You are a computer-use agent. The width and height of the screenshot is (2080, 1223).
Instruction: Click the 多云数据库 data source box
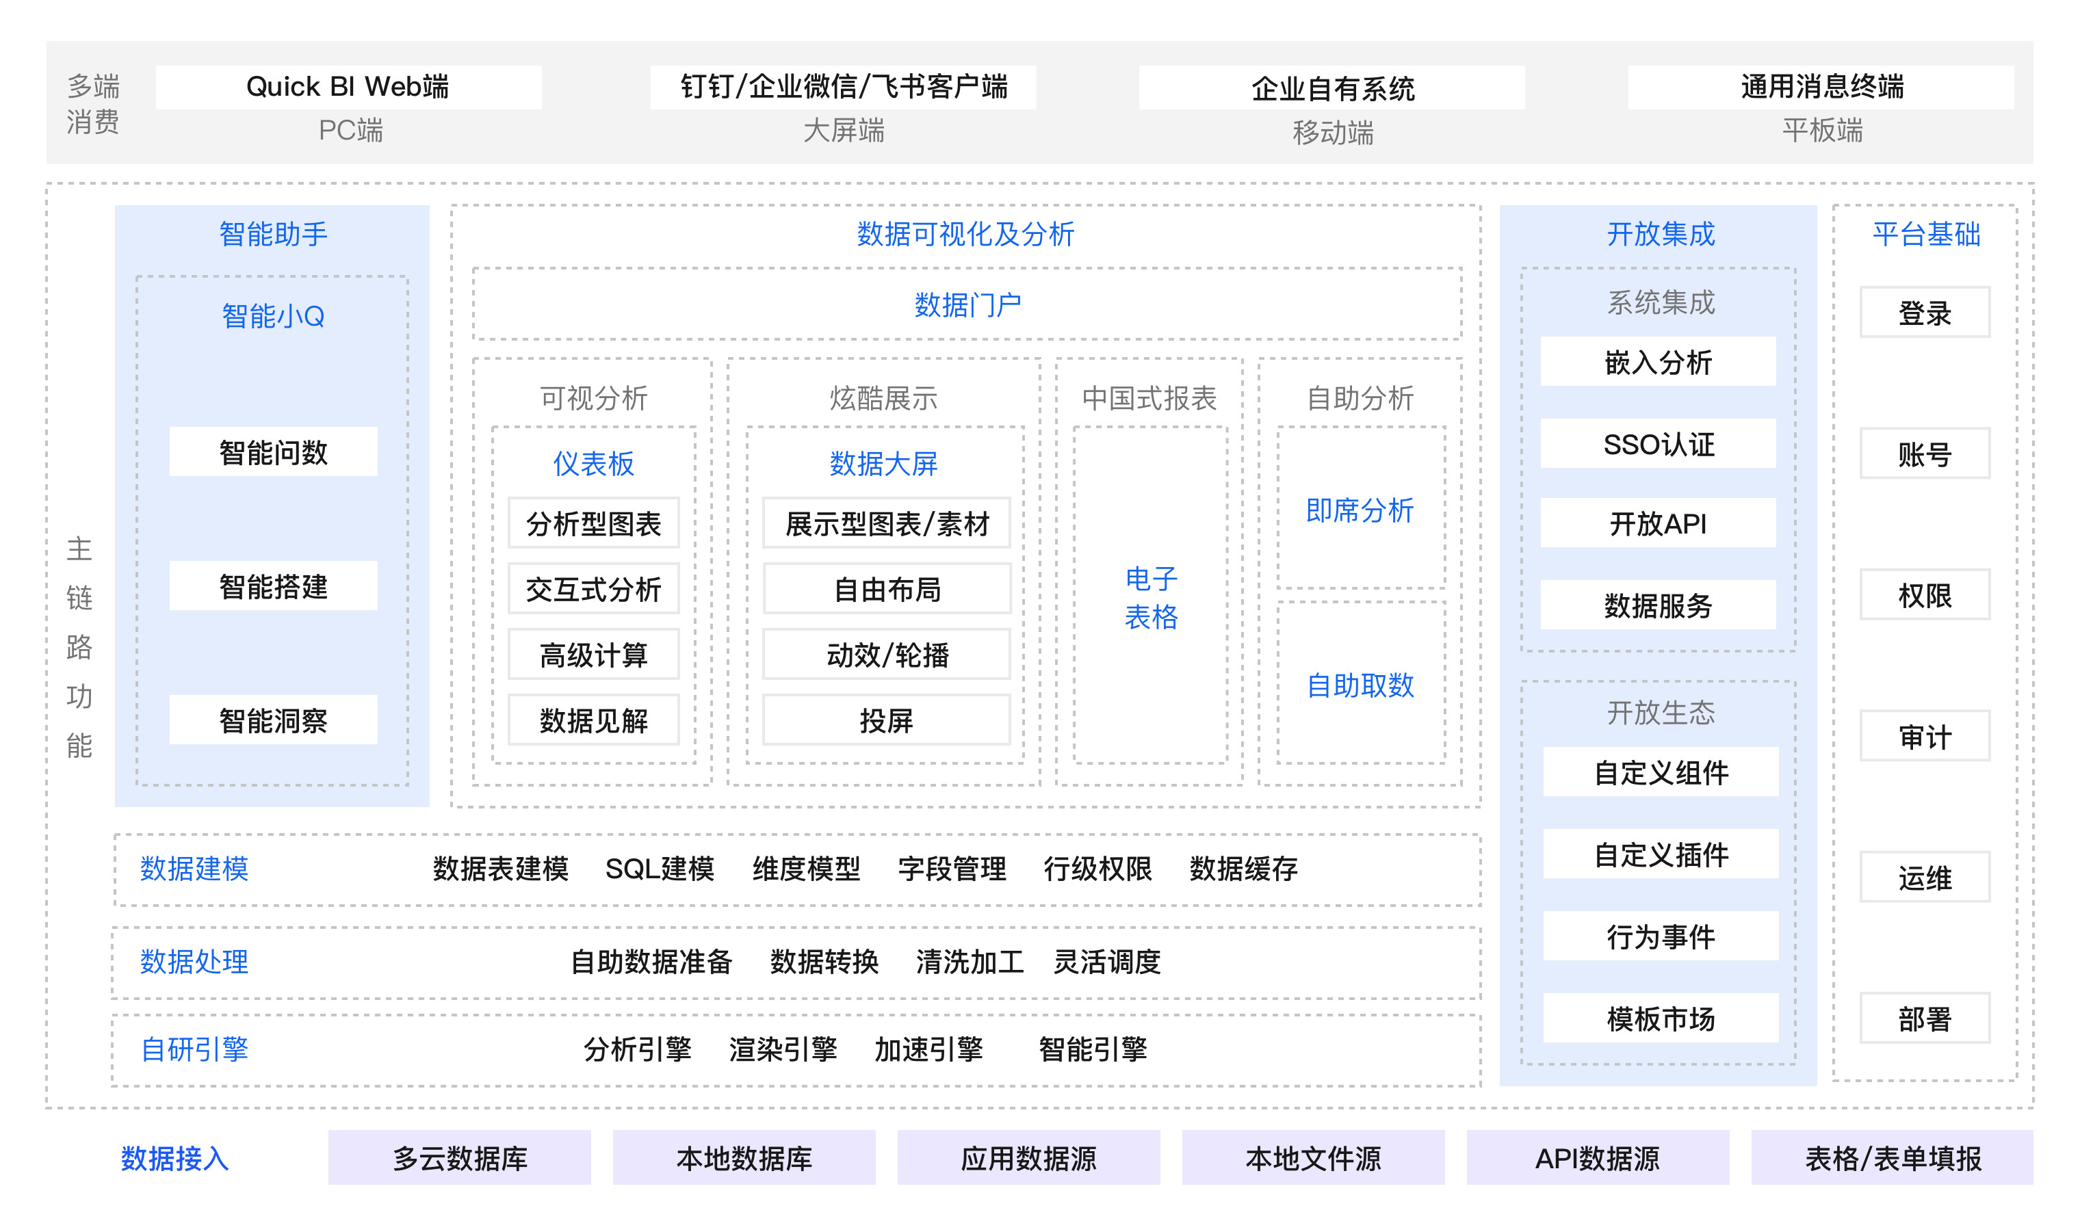click(460, 1158)
